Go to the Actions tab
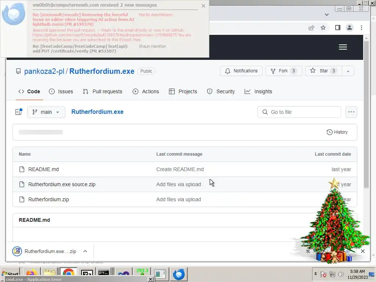This screenshot has width=376, height=282. 146,91
